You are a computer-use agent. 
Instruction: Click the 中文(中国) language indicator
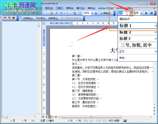point(114,121)
